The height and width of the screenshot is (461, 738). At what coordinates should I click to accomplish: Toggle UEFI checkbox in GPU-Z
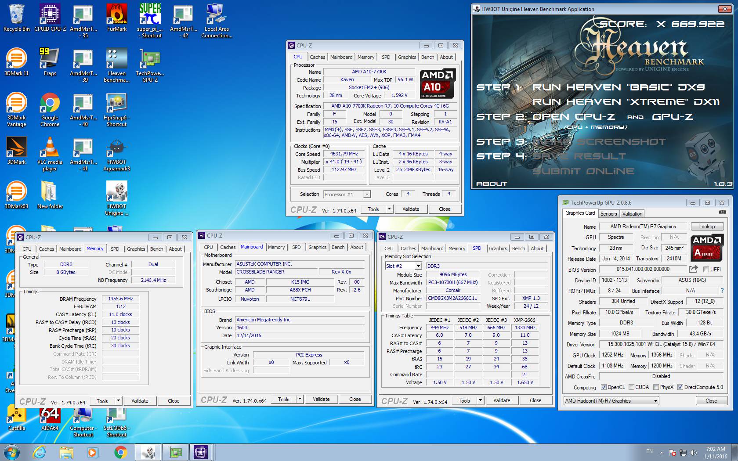click(706, 270)
